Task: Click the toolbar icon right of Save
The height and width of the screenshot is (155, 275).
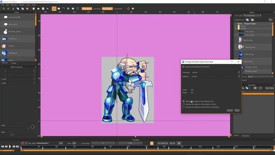Action: [x=48, y=9]
